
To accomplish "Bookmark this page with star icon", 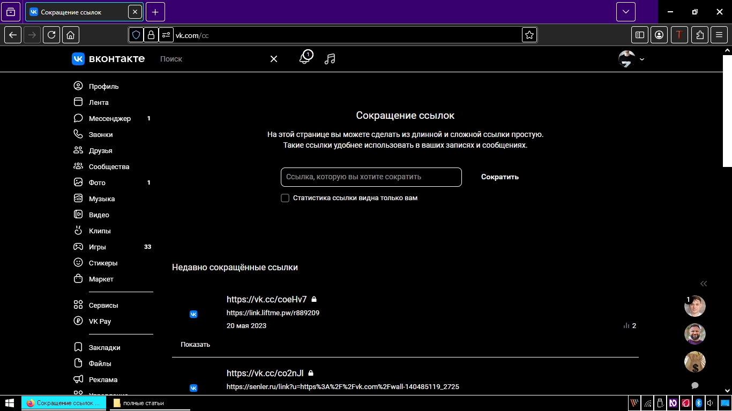I will coord(529,35).
